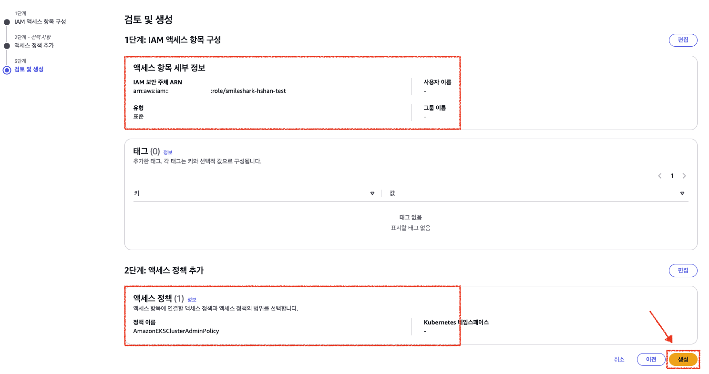Viewport: 709px width, 374px height.
Task: Go to 액세스 정책 추가 step
Action: coord(34,46)
